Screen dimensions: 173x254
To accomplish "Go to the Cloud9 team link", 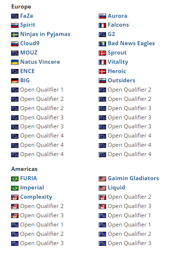I will point(30,43).
